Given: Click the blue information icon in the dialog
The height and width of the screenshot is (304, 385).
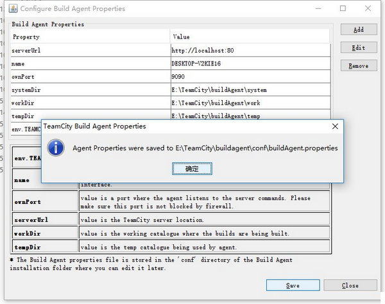Looking at the screenshot, I should click(x=56, y=148).
